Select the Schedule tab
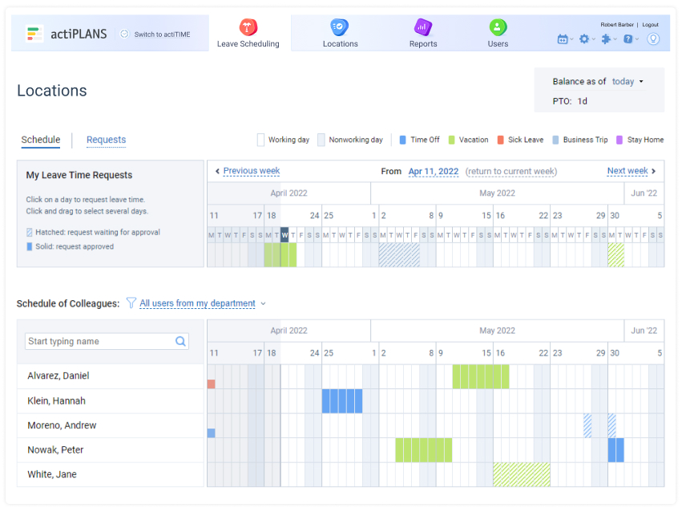 point(40,140)
